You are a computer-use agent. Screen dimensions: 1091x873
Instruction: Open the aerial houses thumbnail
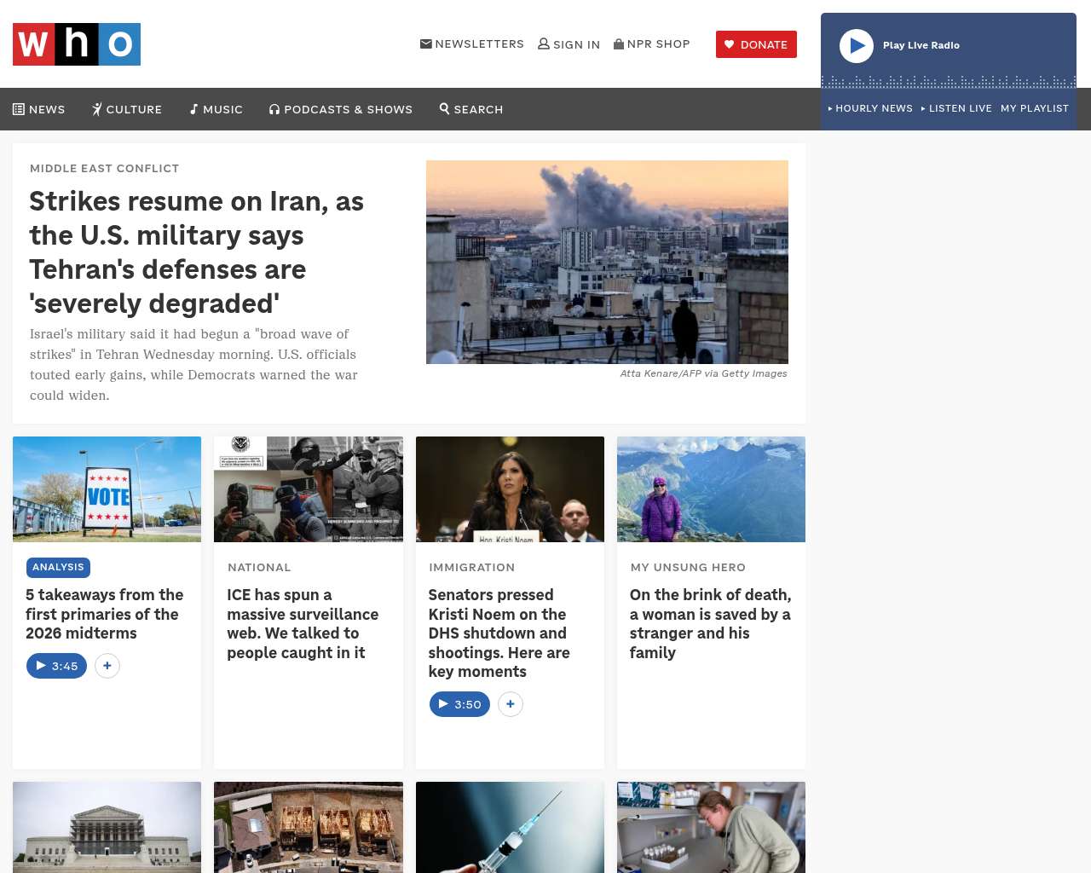tap(309, 827)
